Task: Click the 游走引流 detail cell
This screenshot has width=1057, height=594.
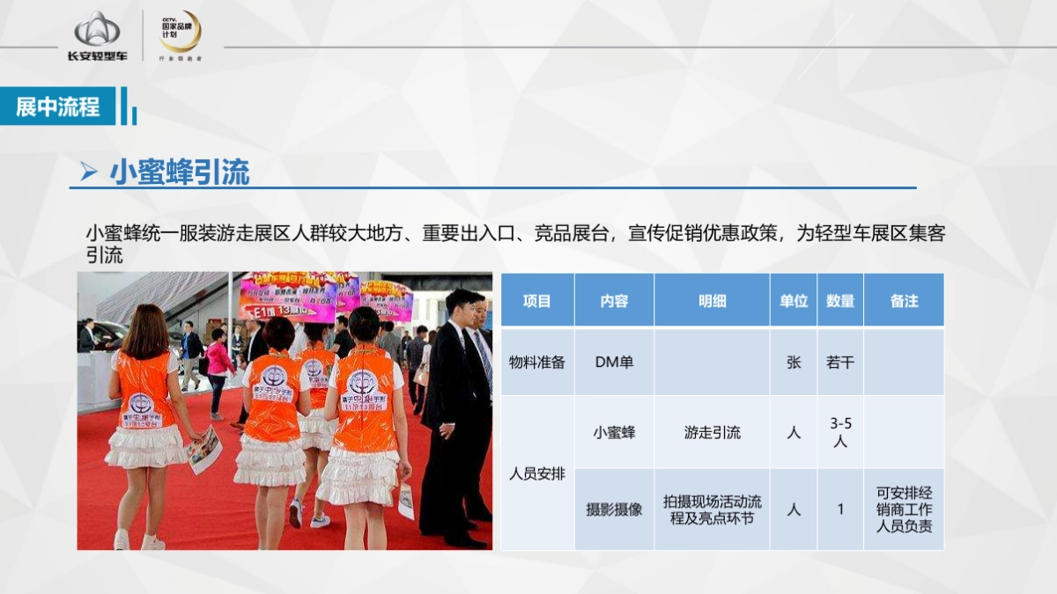Action: pos(712,432)
